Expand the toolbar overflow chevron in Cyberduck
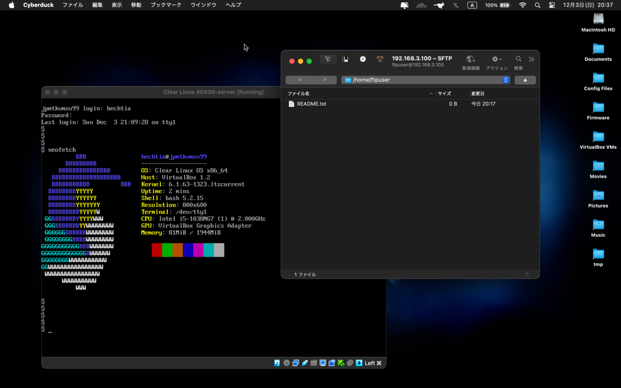This screenshot has width=621, height=388. click(x=531, y=58)
